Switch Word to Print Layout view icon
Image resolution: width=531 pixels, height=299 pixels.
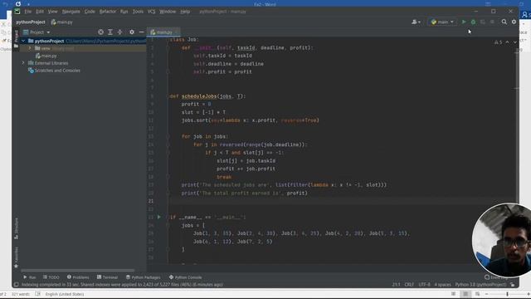[x=465, y=294]
